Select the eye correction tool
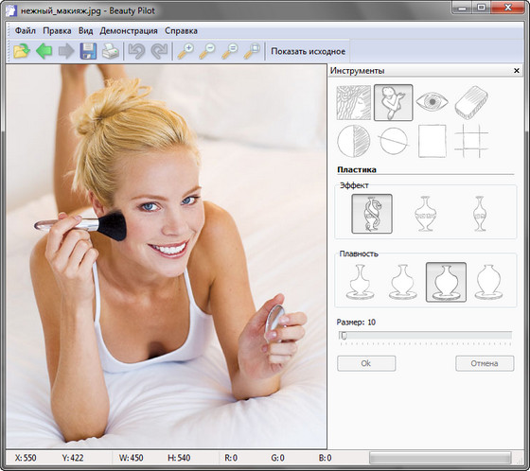 point(432,102)
